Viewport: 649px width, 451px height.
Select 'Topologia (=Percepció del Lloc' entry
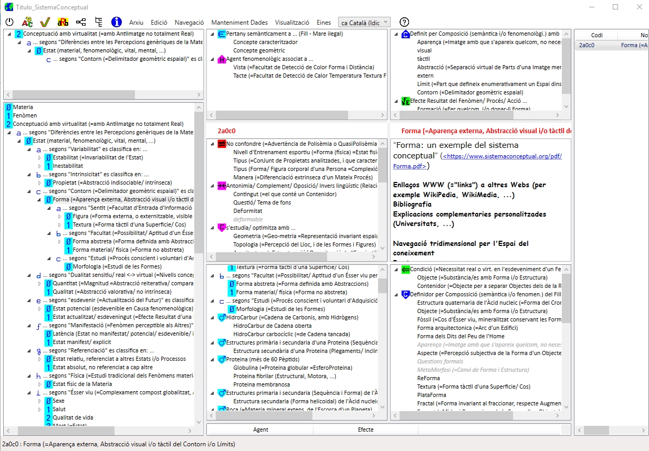[305, 244]
